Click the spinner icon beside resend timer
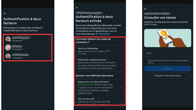 point(145,61)
